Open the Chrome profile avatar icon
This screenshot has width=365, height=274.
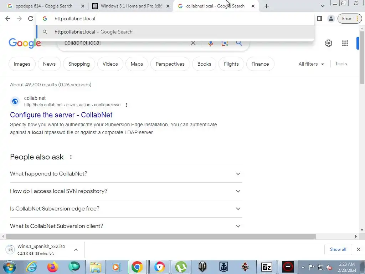pos(331,19)
